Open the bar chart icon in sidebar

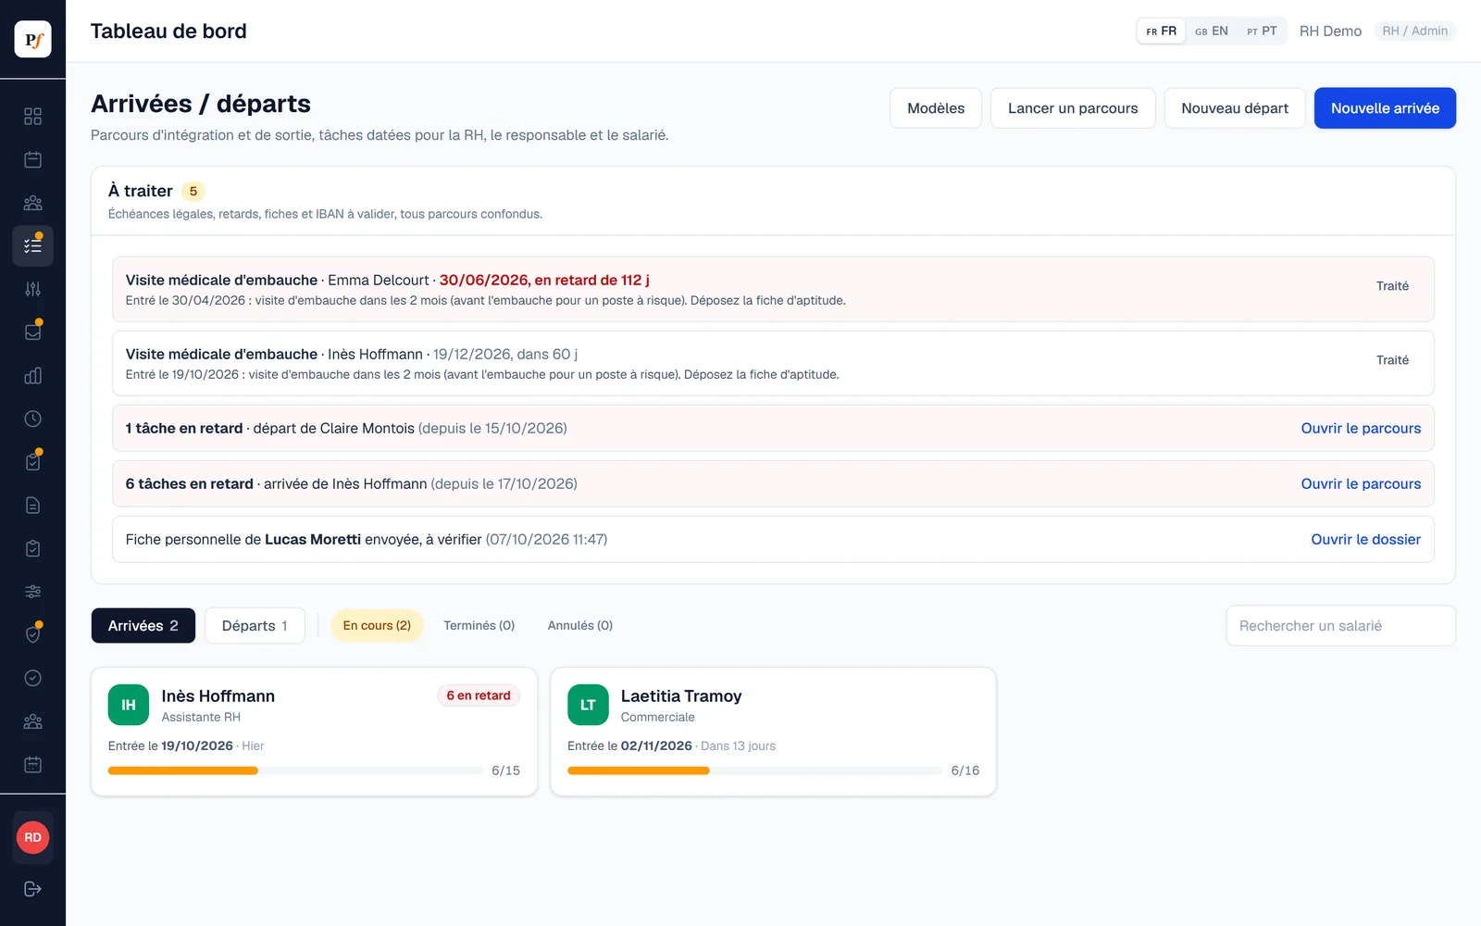(32, 375)
